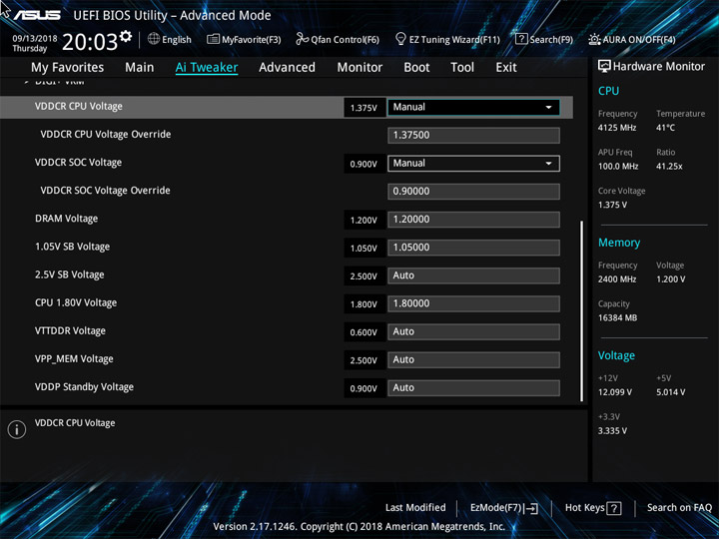Select the VDDCR CPU Voltage row label
This screenshot has width=719, height=539.
[79, 107]
